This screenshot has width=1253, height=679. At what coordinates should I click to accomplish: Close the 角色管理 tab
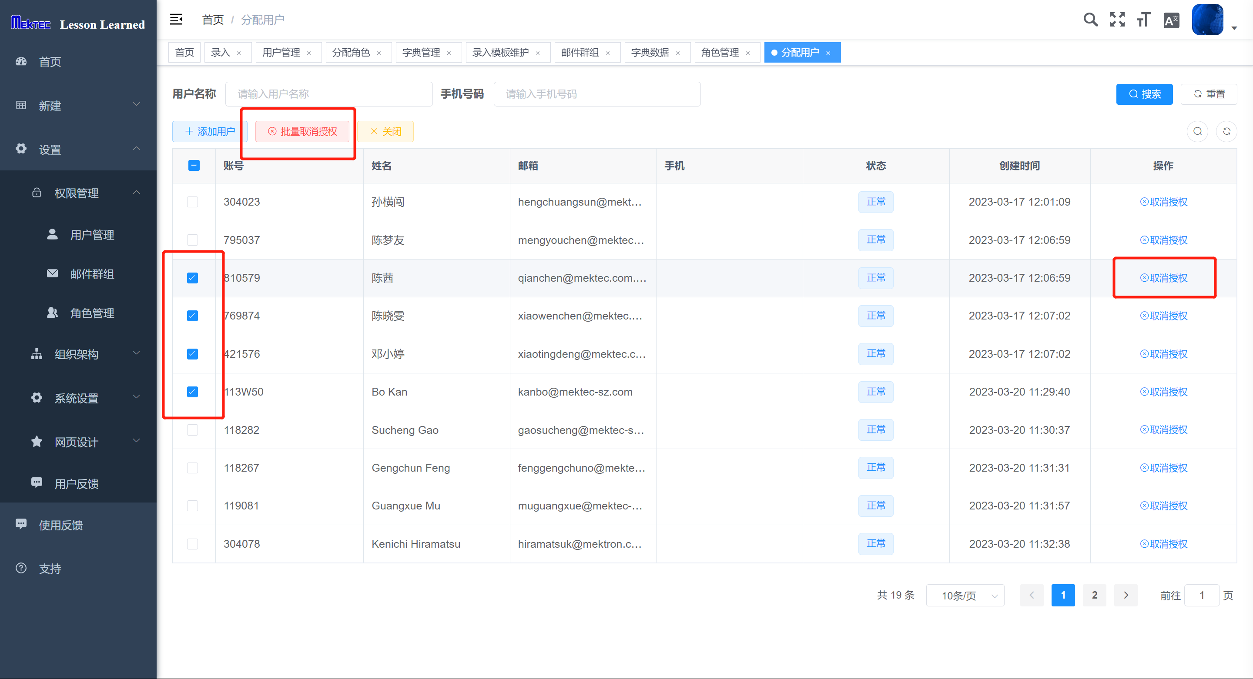pyautogui.click(x=747, y=53)
